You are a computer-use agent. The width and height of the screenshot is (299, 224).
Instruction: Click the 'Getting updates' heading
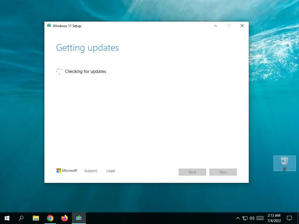tap(88, 48)
